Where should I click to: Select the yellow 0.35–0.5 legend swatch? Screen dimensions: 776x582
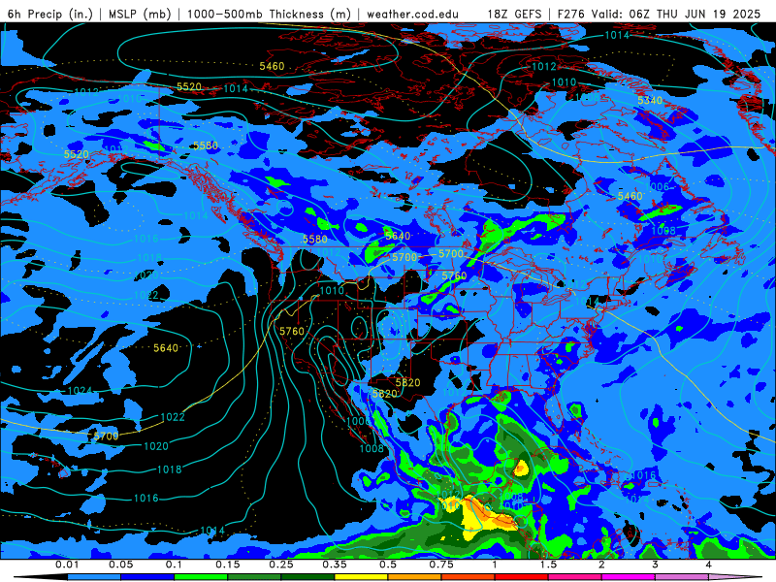tap(361, 577)
